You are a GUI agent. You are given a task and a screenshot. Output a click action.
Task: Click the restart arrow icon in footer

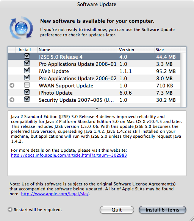click(x=10, y=209)
